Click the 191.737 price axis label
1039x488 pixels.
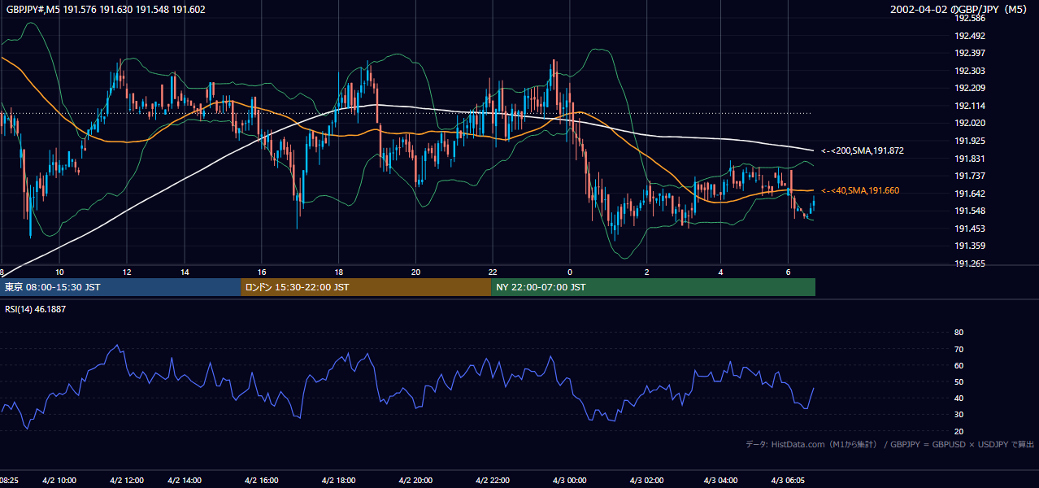pyautogui.click(x=969, y=176)
